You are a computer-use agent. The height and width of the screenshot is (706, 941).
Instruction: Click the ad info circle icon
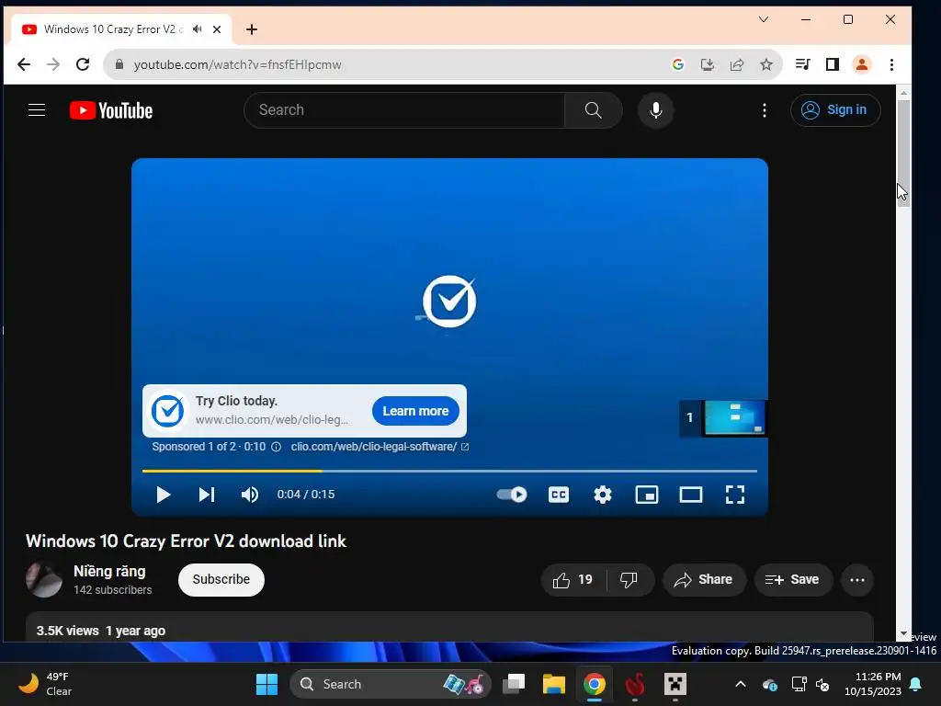276,447
